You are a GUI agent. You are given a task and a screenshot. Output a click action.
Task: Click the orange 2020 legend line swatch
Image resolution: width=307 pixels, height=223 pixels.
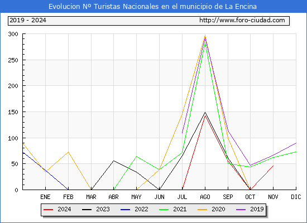point(202,210)
